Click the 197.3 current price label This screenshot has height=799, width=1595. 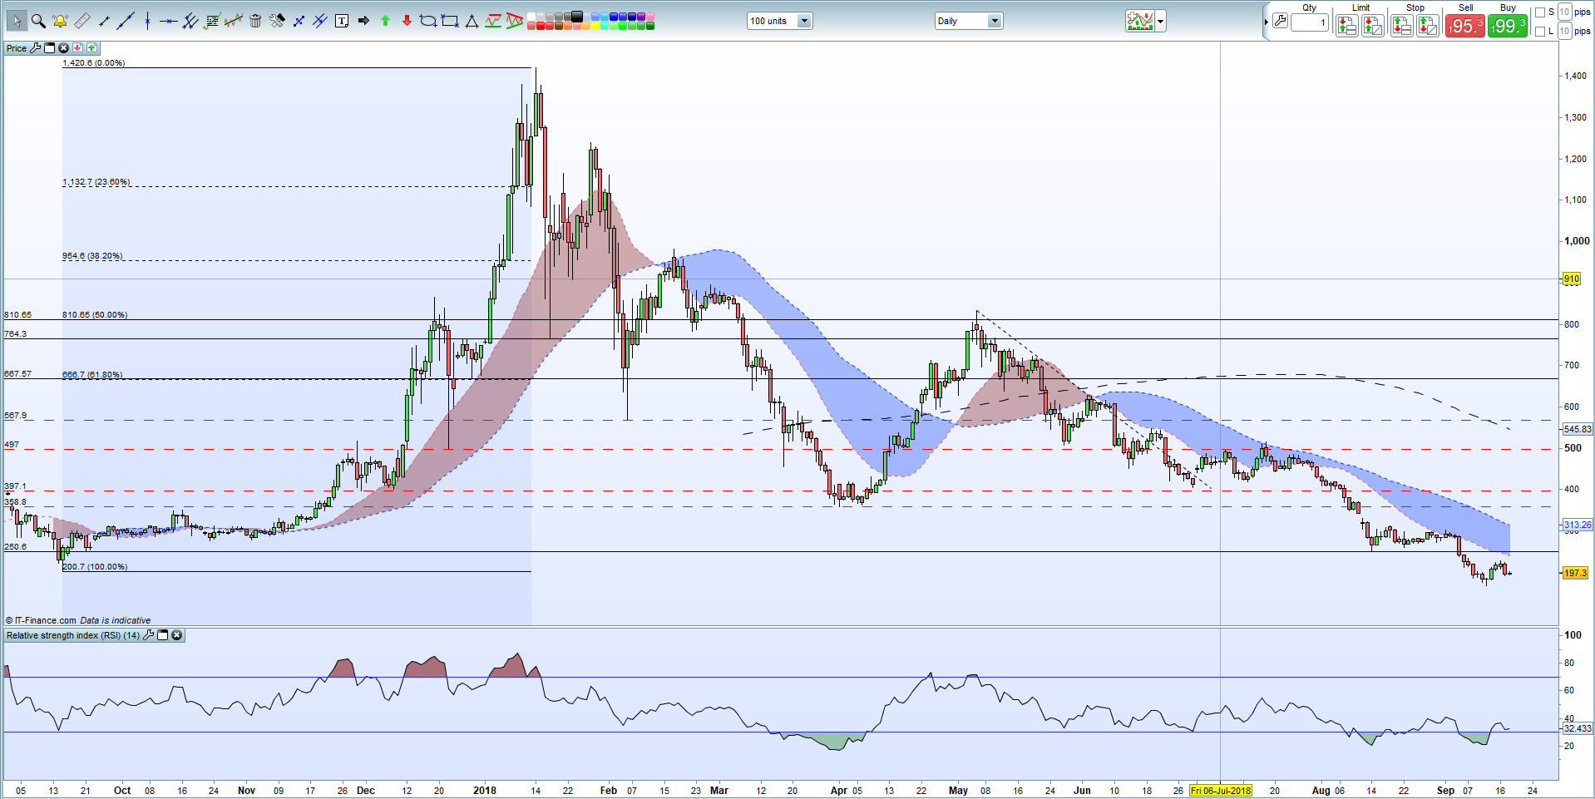pos(1575,573)
